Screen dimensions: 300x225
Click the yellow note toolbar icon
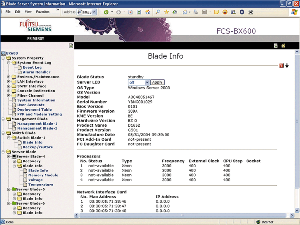click(216, 12)
